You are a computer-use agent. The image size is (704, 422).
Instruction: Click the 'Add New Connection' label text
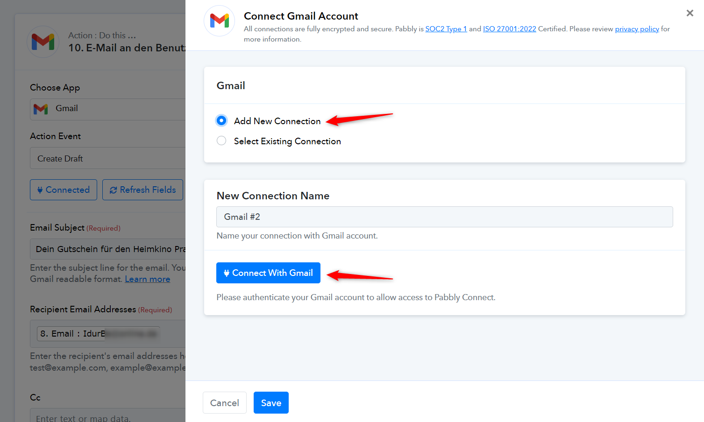pyautogui.click(x=277, y=121)
